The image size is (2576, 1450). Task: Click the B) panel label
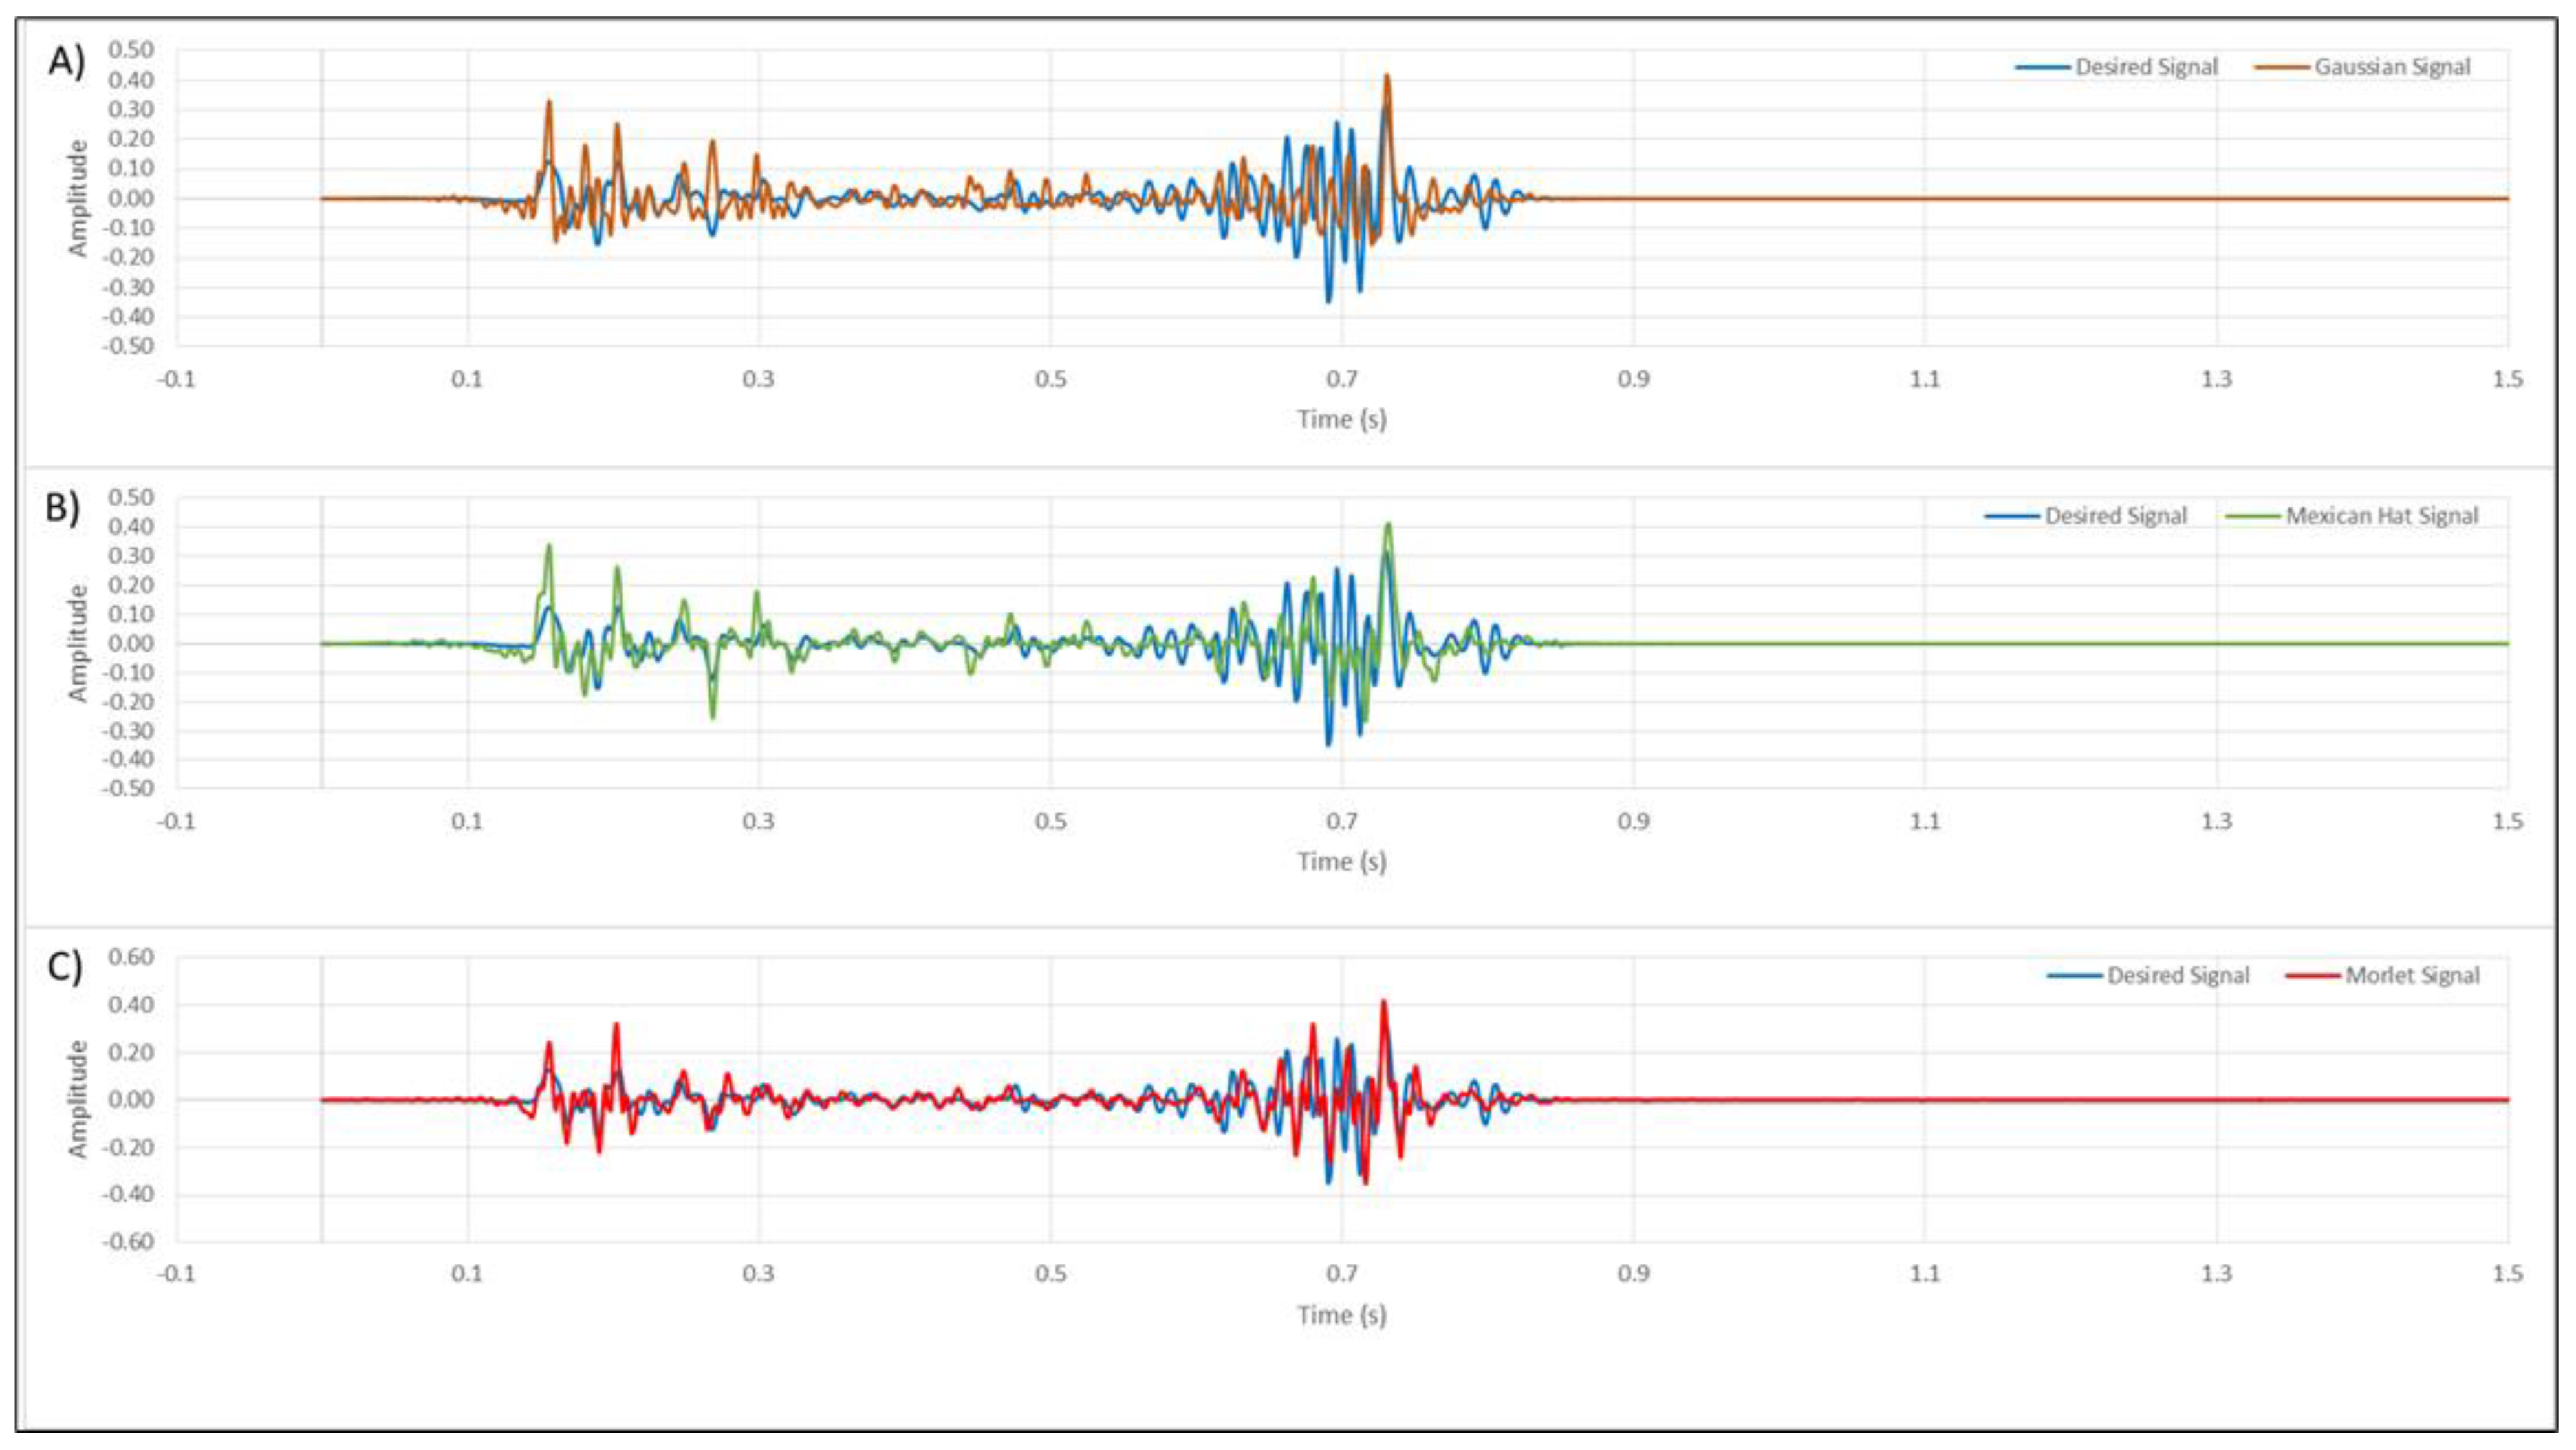coord(63,507)
